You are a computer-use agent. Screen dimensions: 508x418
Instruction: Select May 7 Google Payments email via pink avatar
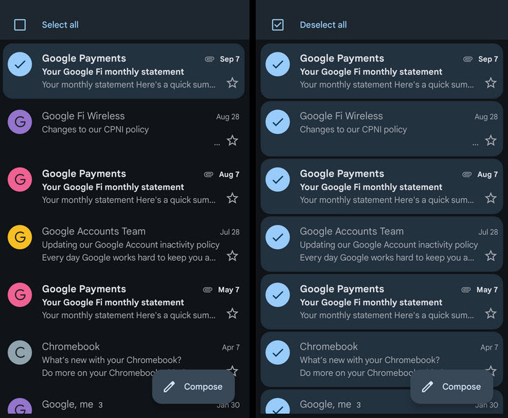20,295
